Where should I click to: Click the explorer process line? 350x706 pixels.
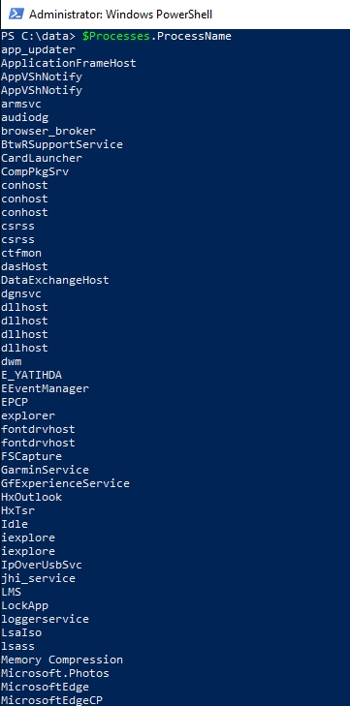tap(28, 415)
